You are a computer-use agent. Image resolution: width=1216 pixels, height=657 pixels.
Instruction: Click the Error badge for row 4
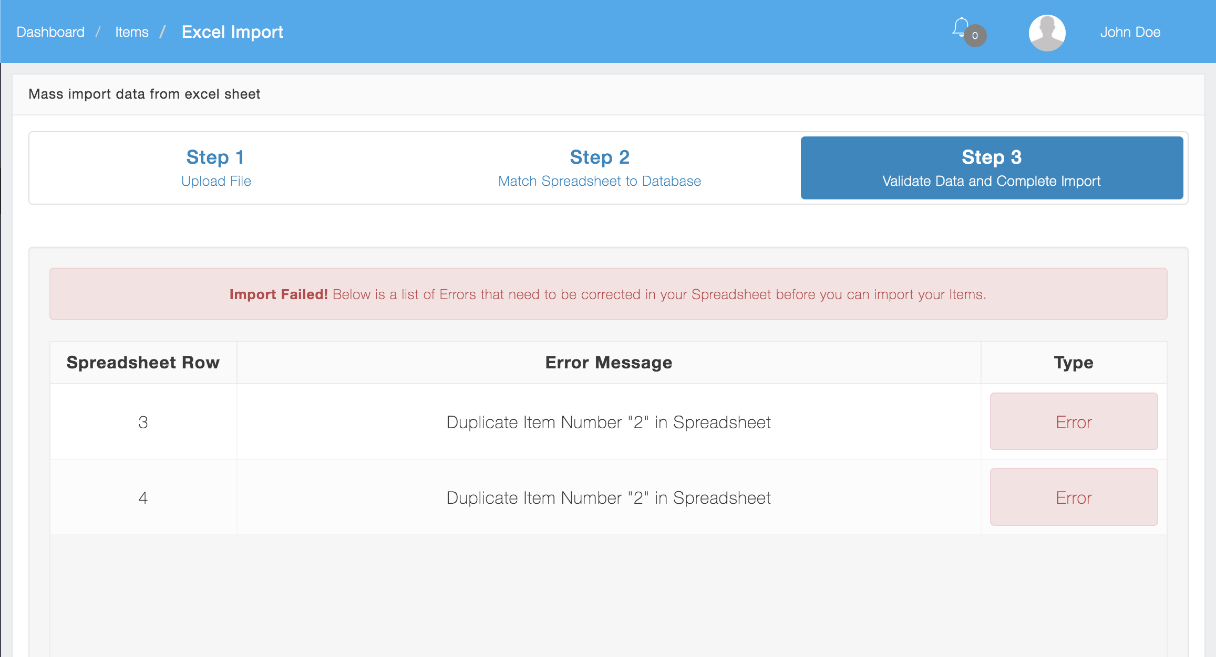tap(1073, 497)
